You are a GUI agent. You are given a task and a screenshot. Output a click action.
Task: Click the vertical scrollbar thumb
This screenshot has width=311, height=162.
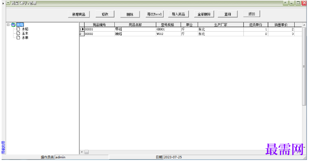(x=304, y=66)
